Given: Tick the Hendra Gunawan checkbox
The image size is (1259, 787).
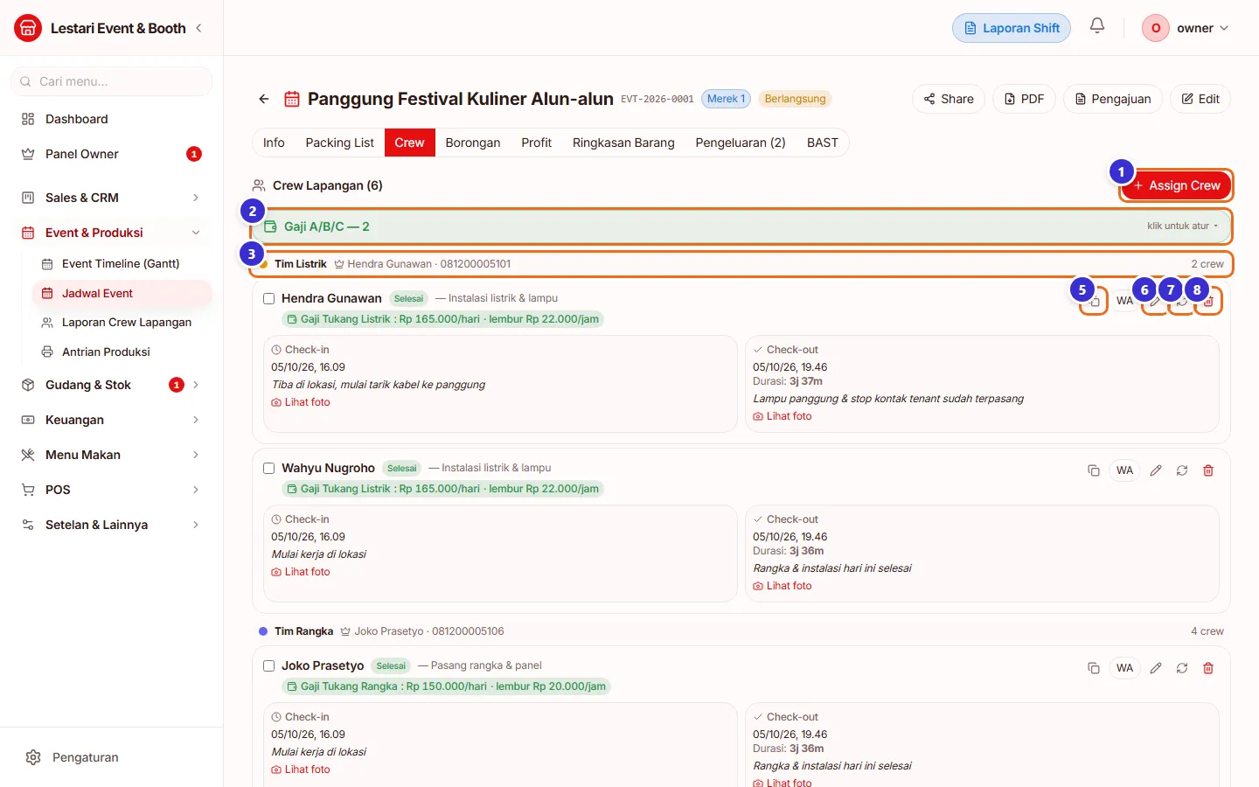Looking at the screenshot, I should pyautogui.click(x=269, y=298).
